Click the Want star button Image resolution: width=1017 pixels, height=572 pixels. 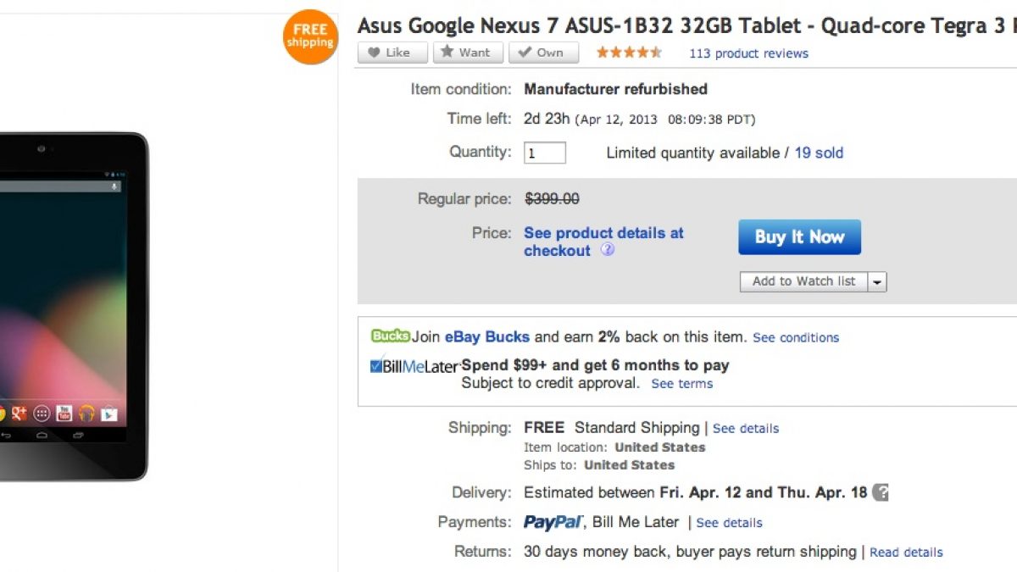pyautogui.click(x=468, y=53)
